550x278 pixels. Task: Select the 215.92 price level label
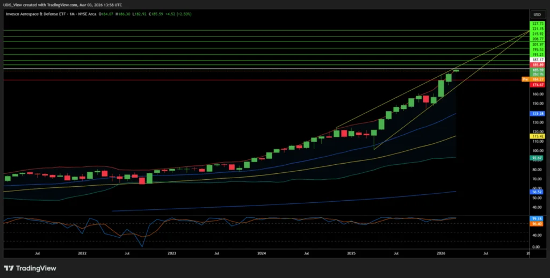click(538, 34)
